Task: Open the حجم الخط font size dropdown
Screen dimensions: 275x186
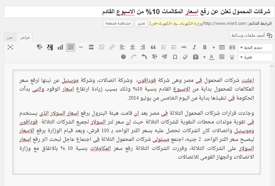Action: coord(255,47)
